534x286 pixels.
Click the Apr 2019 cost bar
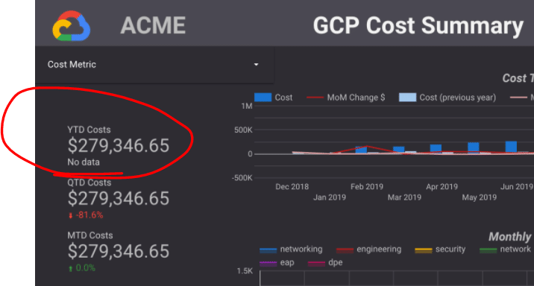pyautogui.click(x=436, y=149)
